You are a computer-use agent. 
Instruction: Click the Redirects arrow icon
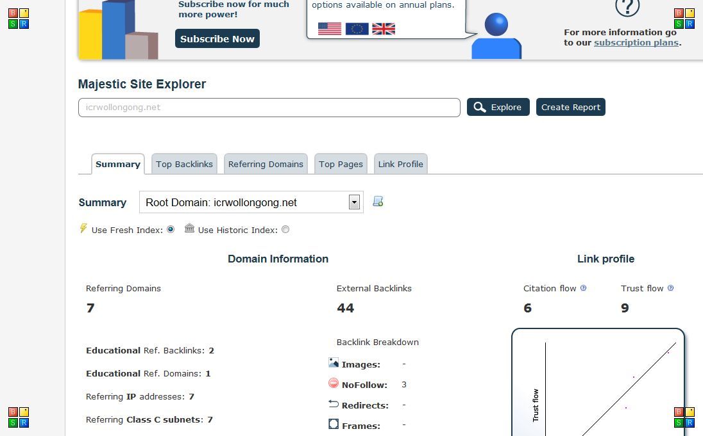pyautogui.click(x=334, y=404)
